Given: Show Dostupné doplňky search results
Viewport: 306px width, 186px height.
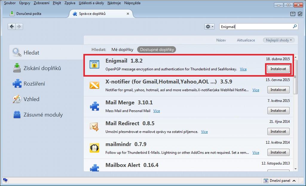Looking at the screenshot, I should (157, 49).
